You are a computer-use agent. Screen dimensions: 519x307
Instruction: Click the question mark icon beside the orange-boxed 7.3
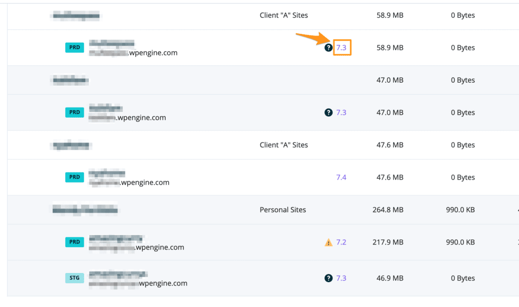(328, 48)
